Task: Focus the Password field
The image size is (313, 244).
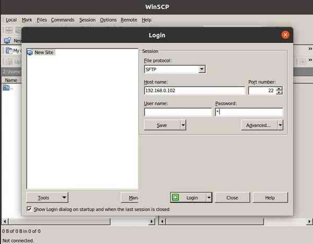Action: click(249, 112)
